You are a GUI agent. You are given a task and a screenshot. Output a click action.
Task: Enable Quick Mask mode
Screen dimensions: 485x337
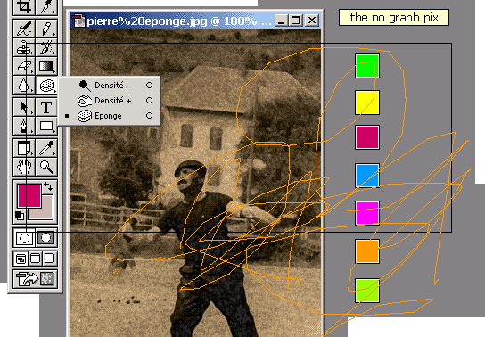tap(46, 238)
